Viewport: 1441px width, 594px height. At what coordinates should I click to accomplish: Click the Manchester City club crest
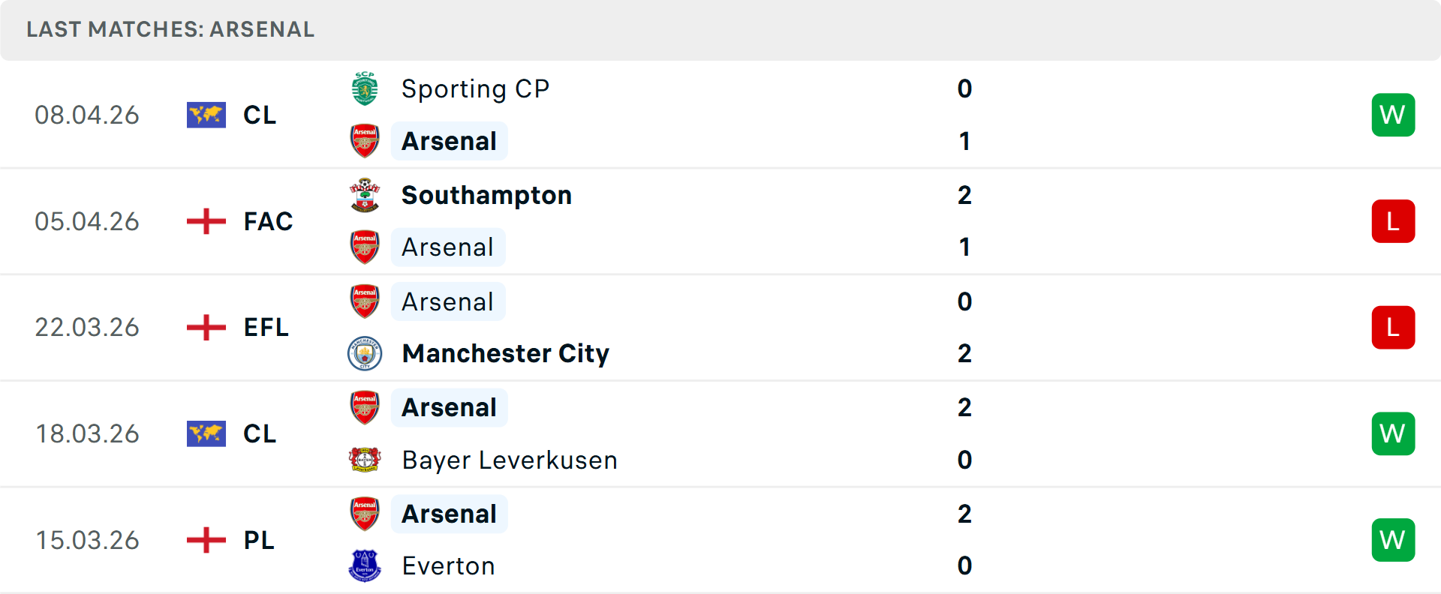coord(365,353)
